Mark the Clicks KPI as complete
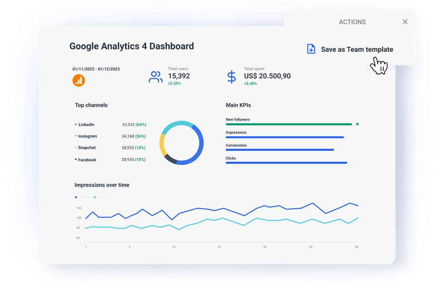 pos(357,162)
